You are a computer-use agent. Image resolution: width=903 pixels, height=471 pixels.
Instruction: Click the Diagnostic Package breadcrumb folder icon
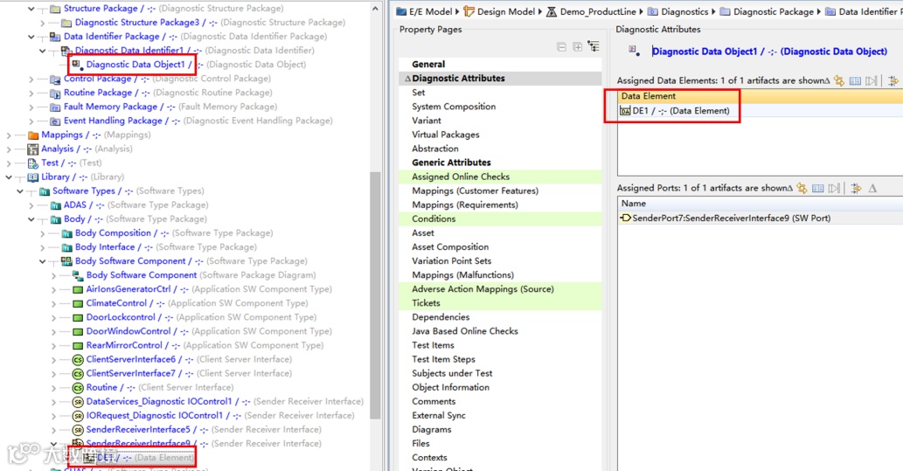(x=725, y=11)
